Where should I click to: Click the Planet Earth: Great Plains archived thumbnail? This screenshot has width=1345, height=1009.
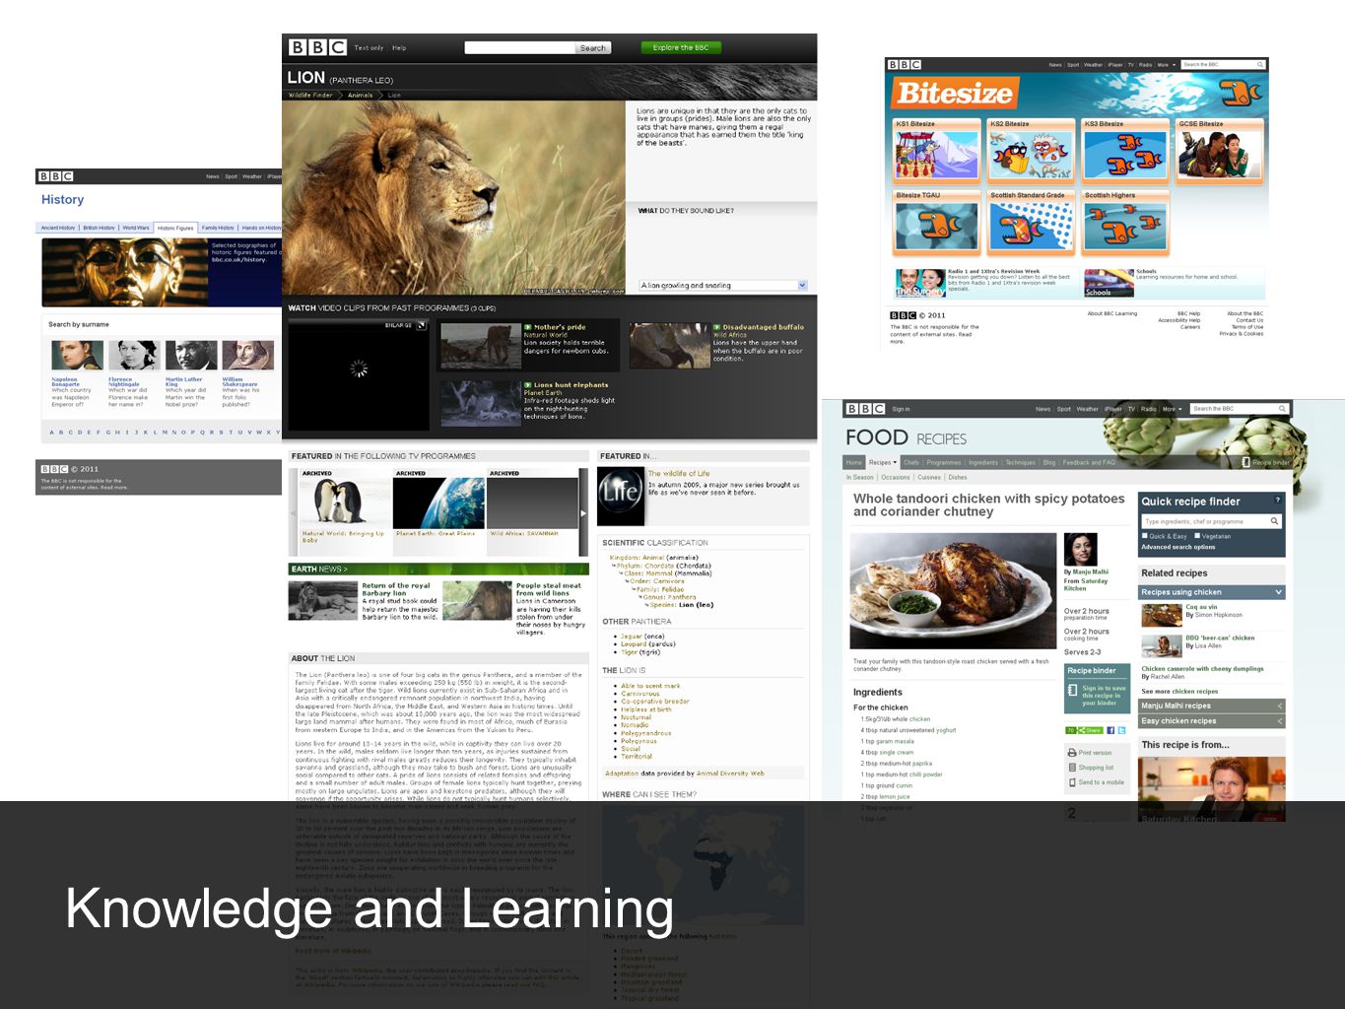click(x=438, y=503)
